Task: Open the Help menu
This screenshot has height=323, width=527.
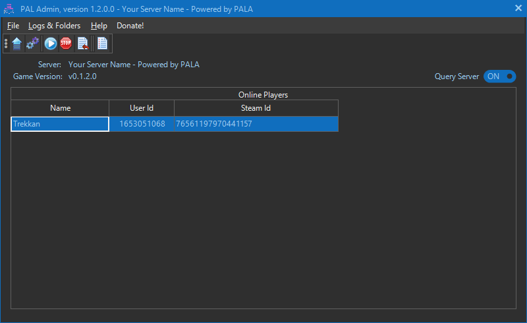Action: pos(99,26)
